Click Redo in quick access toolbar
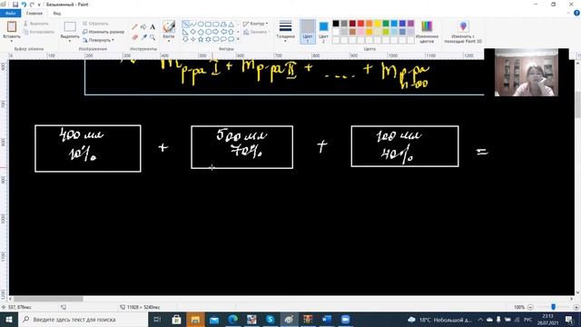This screenshot has height=327, width=581. 32,5
